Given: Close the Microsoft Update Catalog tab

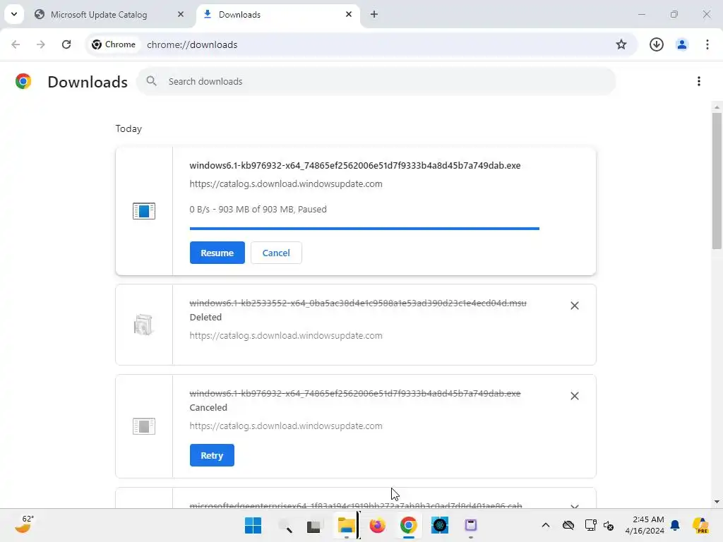Looking at the screenshot, I should tap(180, 14).
